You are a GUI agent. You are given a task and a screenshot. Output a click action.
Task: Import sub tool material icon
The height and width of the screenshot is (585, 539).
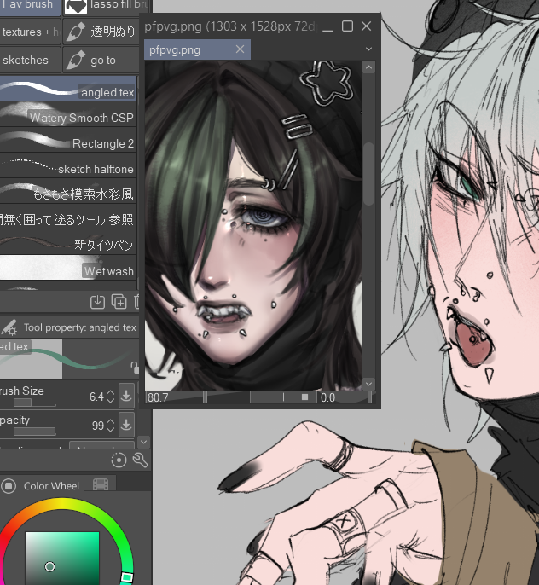pyautogui.click(x=97, y=302)
